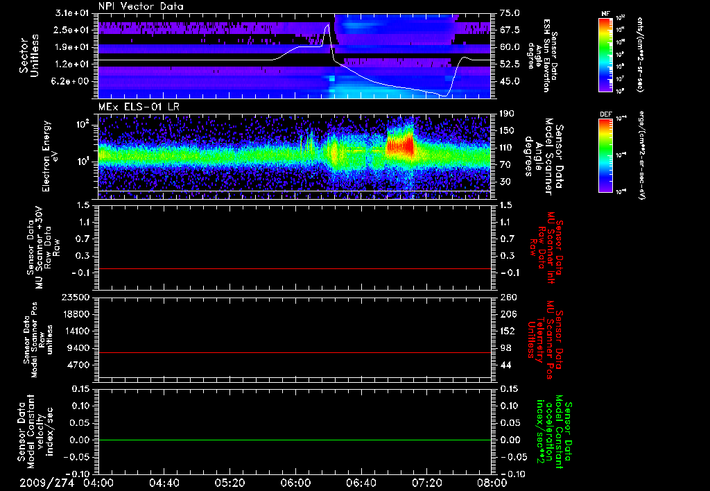Click the 44 telemetry tick label
710x491 pixels.
coord(505,365)
